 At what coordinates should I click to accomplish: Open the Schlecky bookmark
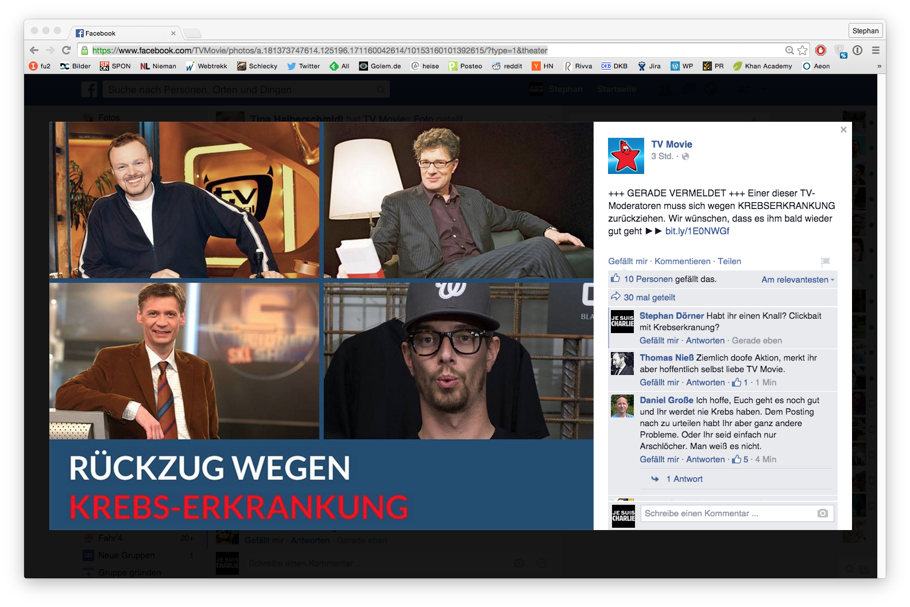click(257, 66)
